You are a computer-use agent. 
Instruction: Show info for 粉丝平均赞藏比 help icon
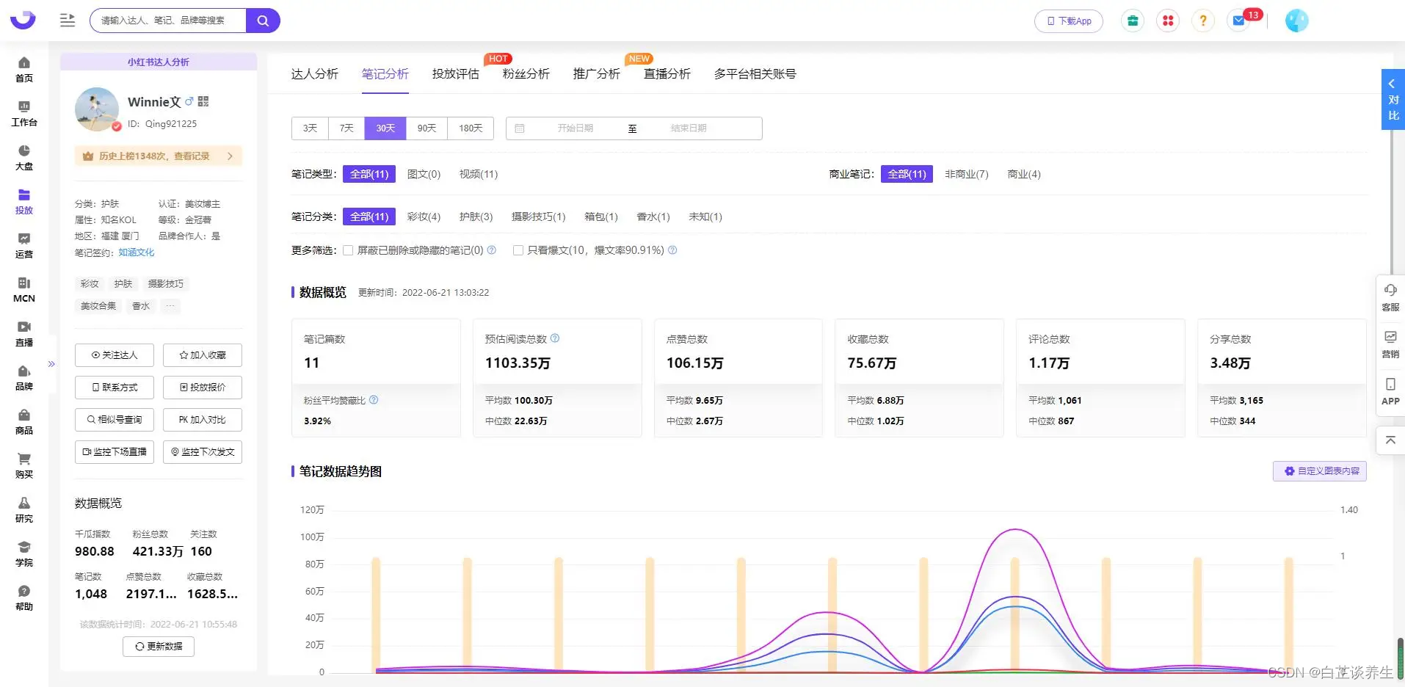click(374, 400)
